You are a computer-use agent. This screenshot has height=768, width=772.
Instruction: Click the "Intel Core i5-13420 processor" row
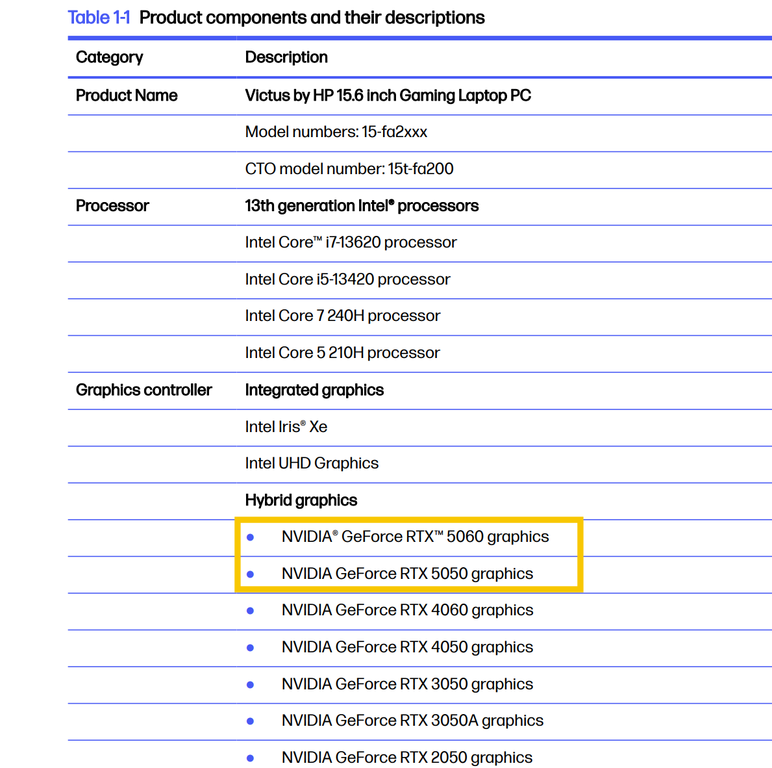coord(347,279)
